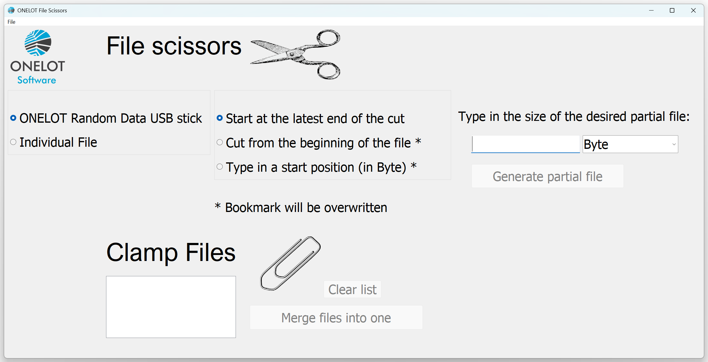708x362 pixels.
Task: Select ONELOT Random Data USB stick option
Action: [x=106, y=118]
